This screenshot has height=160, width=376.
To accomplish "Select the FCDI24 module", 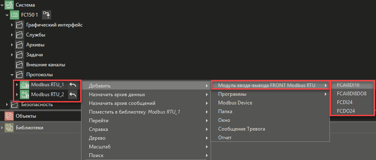I will click(x=352, y=102).
